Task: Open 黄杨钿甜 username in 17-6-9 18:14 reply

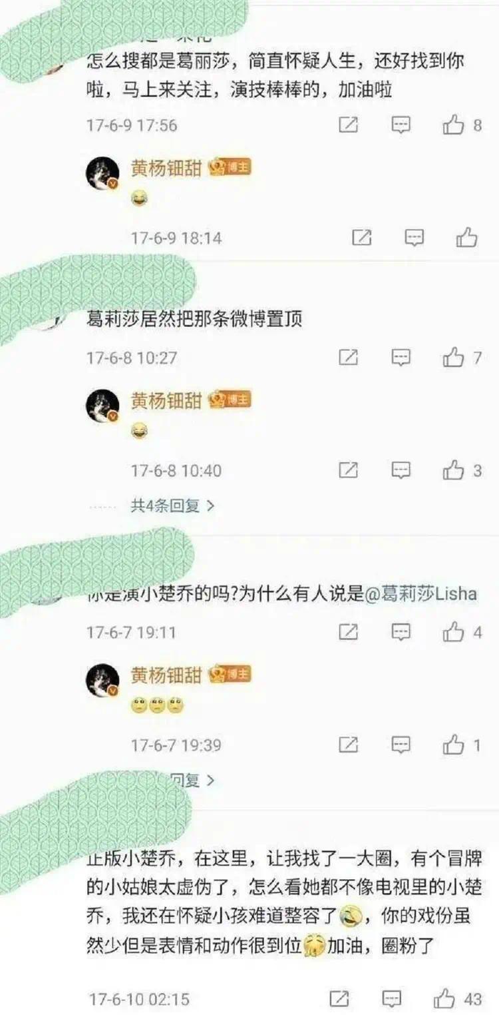Action: (166, 169)
